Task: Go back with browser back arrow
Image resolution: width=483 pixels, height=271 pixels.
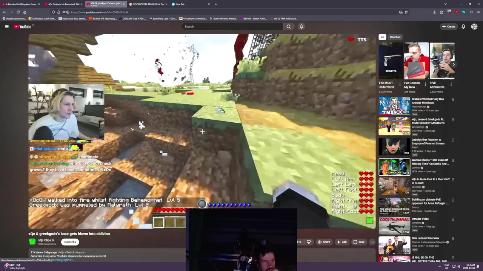Action: click(5, 12)
